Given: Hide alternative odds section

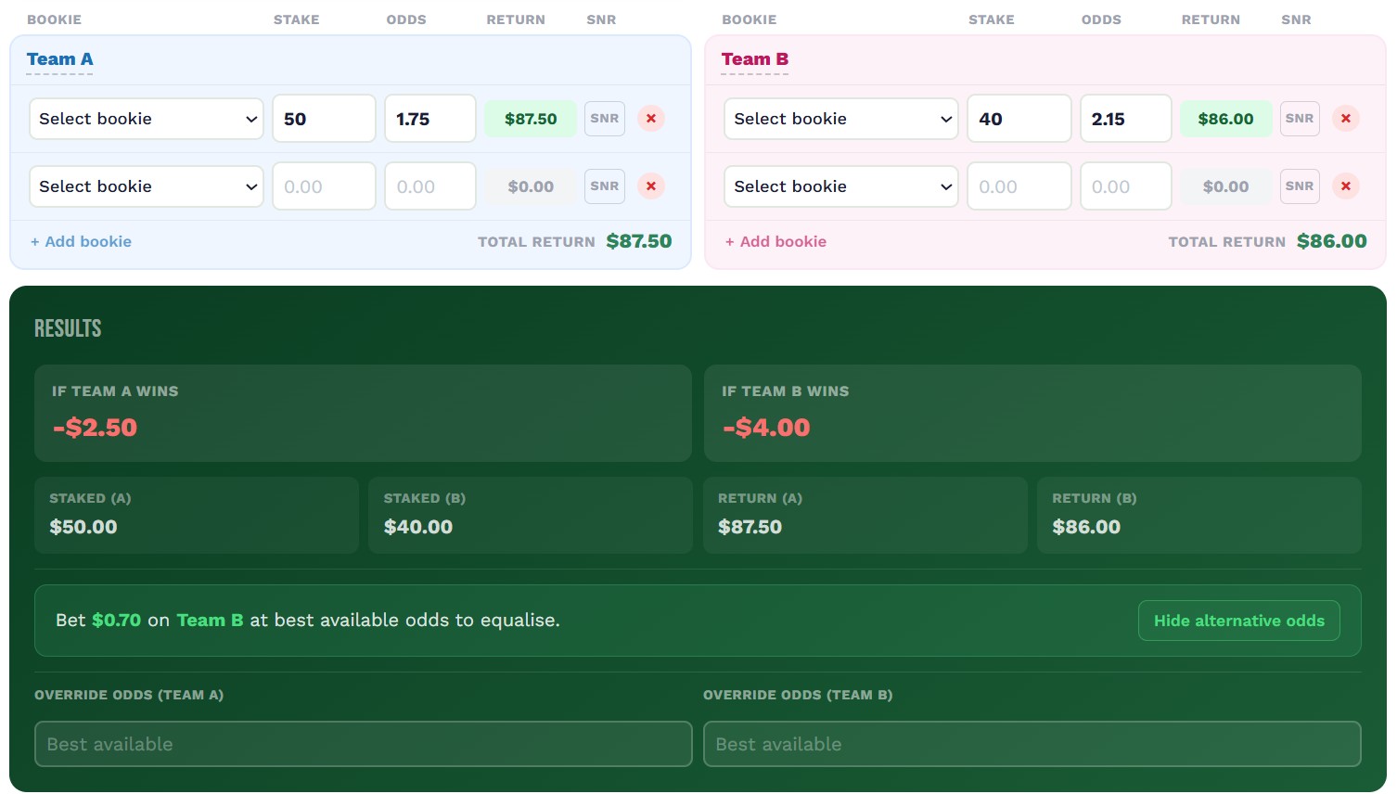Looking at the screenshot, I should 1239,621.
